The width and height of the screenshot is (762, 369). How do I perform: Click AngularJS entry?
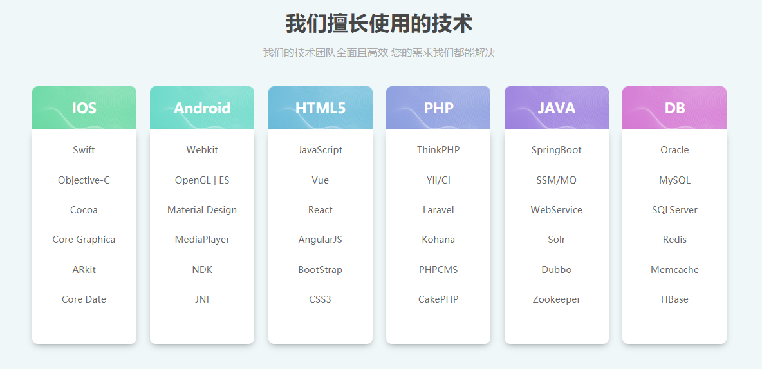[x=321, y=240]
